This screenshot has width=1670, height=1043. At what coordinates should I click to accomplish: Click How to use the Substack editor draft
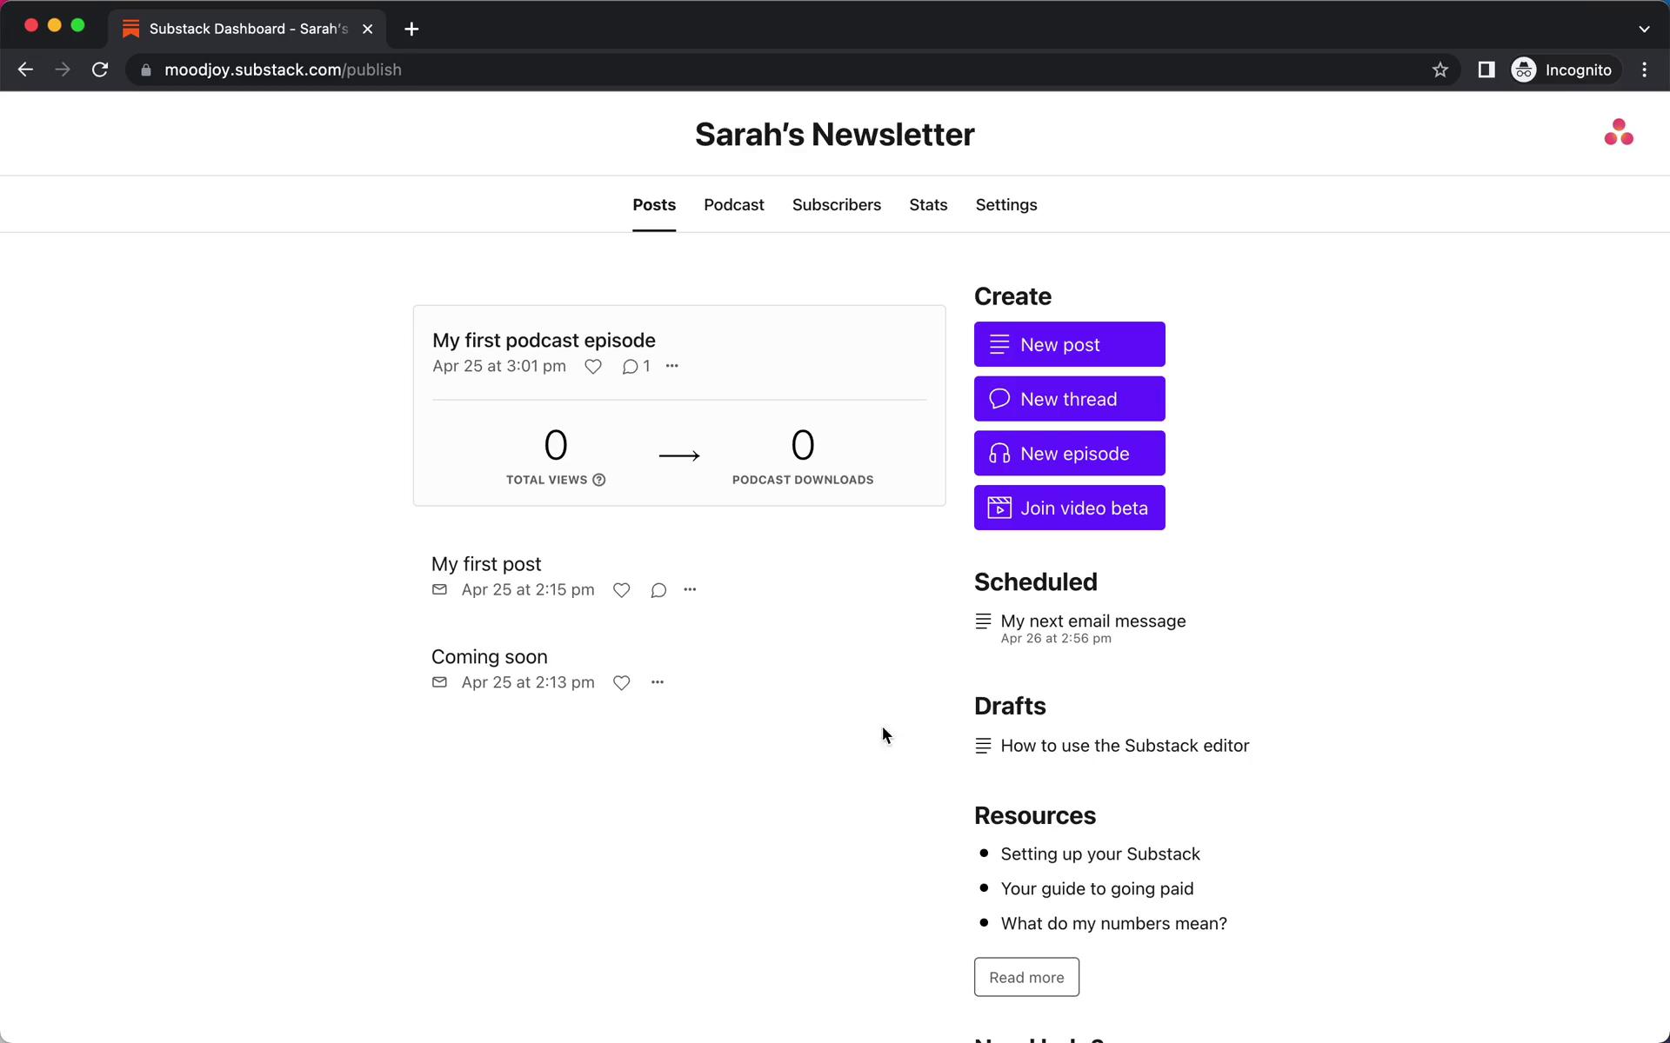click(x=1126, y=745)
